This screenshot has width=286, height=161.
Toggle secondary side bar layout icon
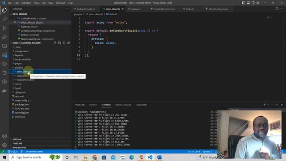click(253, 3)
